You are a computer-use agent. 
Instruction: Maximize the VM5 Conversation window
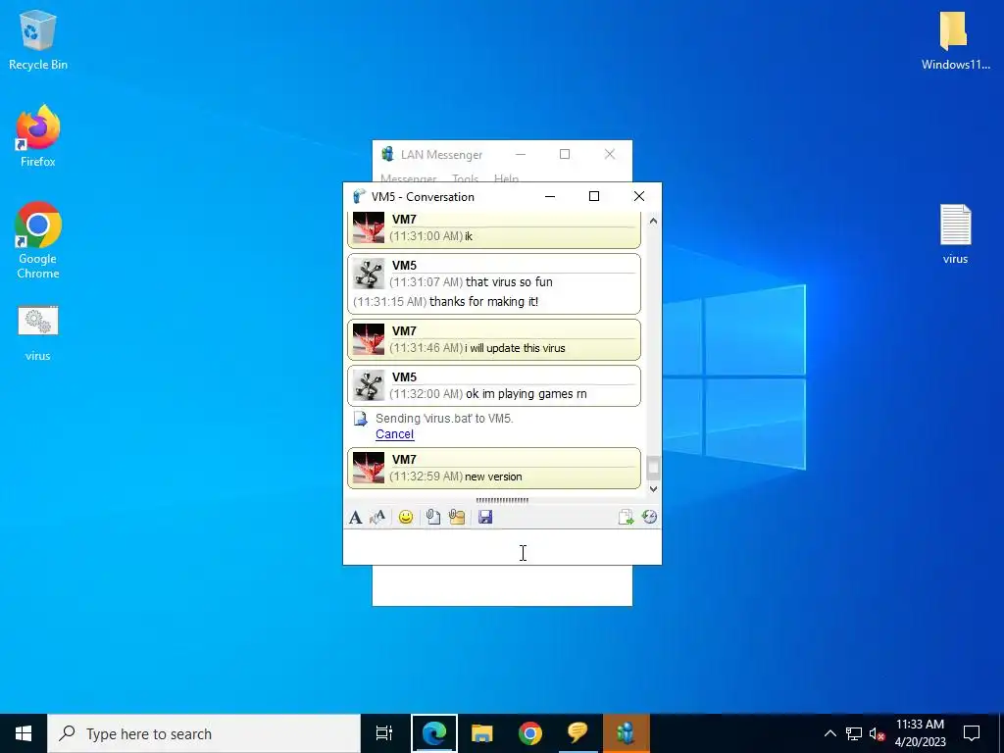[x=594, y=196]
